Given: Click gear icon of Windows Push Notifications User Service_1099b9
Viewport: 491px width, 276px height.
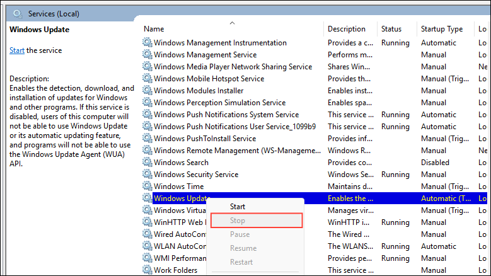Looking at the screenshot, I should pyautogui.click(x=147, y=126).
